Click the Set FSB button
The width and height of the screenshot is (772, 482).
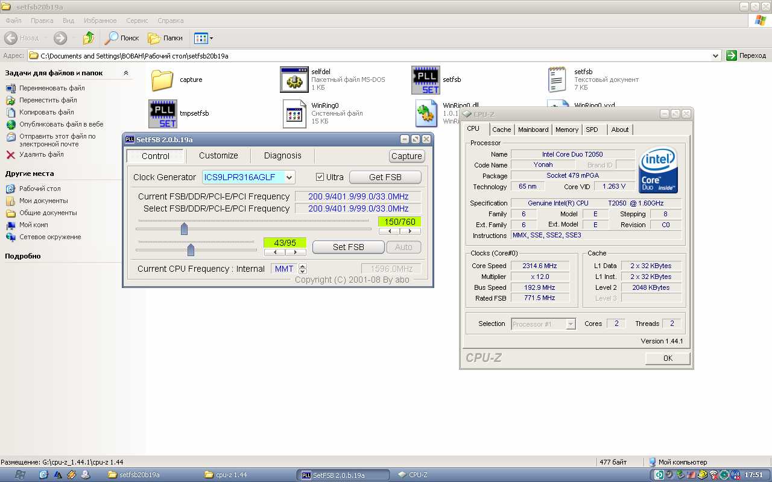(x=349, y=247)
